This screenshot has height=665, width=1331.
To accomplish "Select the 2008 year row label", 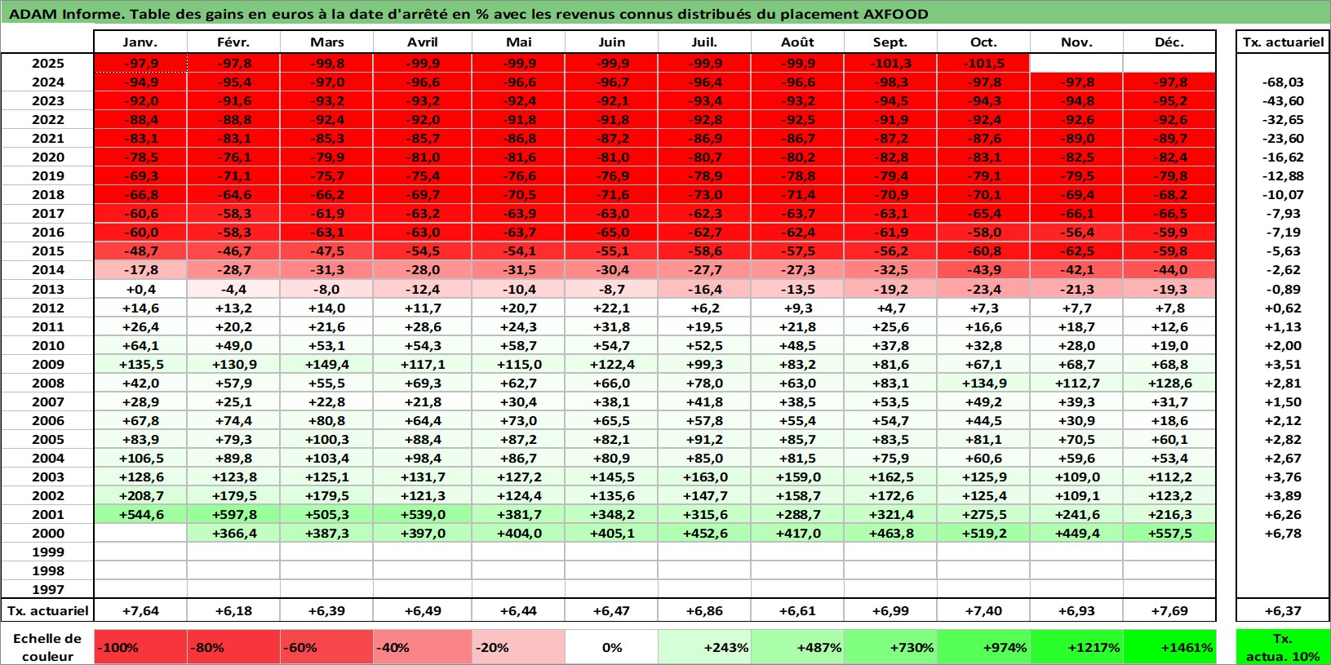I will (x=47, y=383).
